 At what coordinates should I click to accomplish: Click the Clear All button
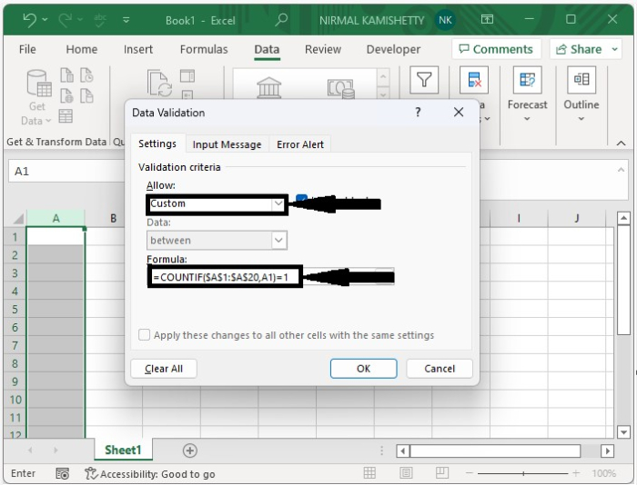164,369
